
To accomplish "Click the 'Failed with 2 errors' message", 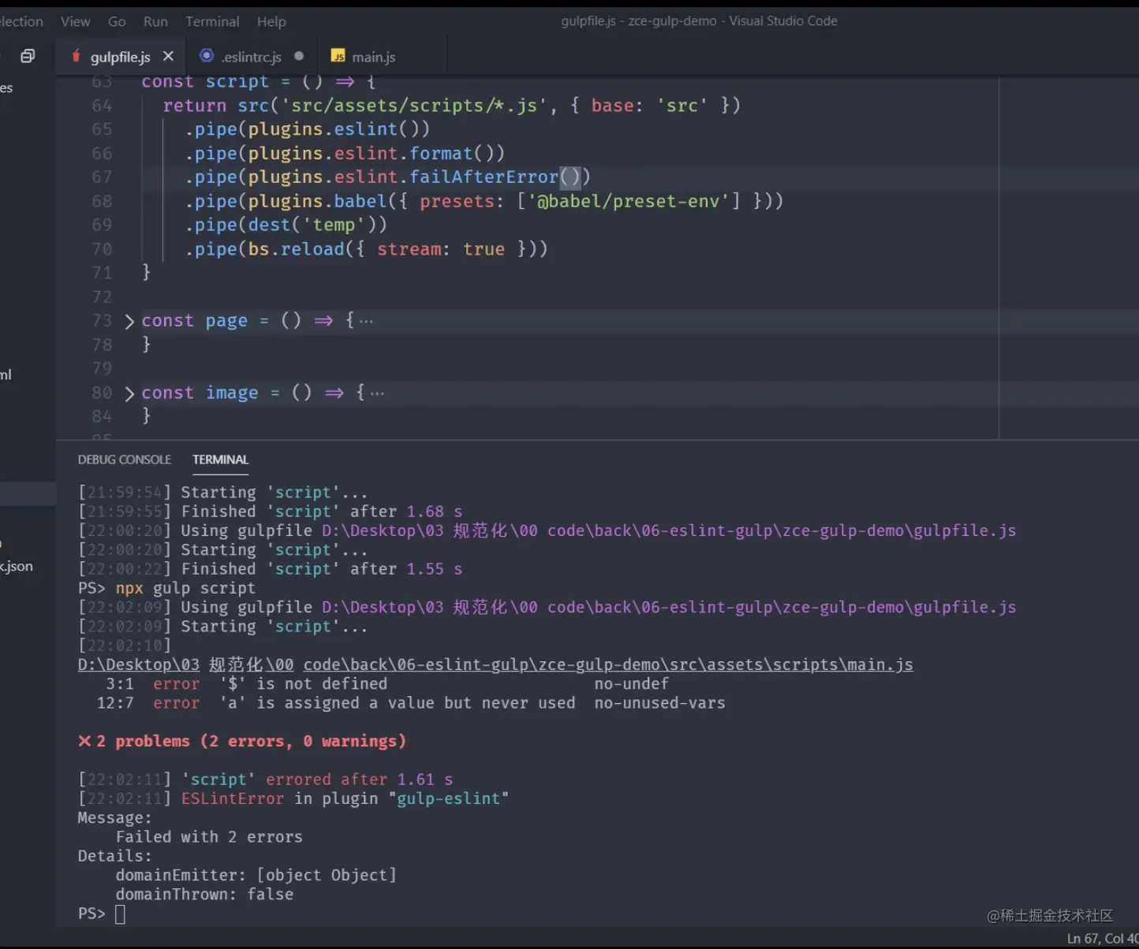I will (209, 837).
